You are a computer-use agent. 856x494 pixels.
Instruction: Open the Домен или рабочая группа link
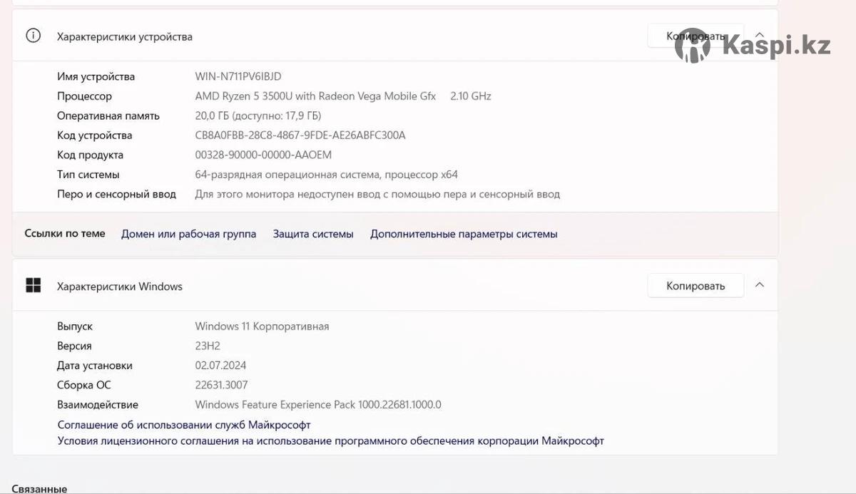(188, 234)
